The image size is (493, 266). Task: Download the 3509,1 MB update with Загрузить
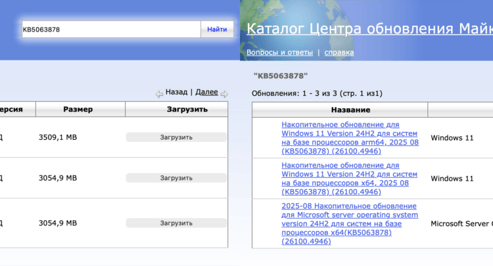coord(176,137)
